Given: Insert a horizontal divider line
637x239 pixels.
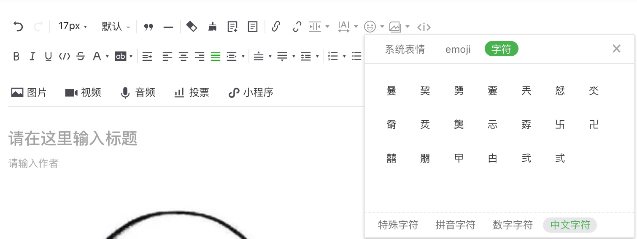Looking at the screenshot, I should [x=168, y=27].
